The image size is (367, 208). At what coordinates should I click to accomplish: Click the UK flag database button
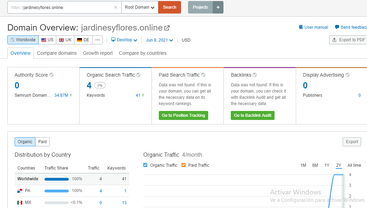[65, 40]
